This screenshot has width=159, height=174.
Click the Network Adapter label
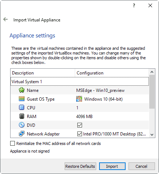(43, 134)
